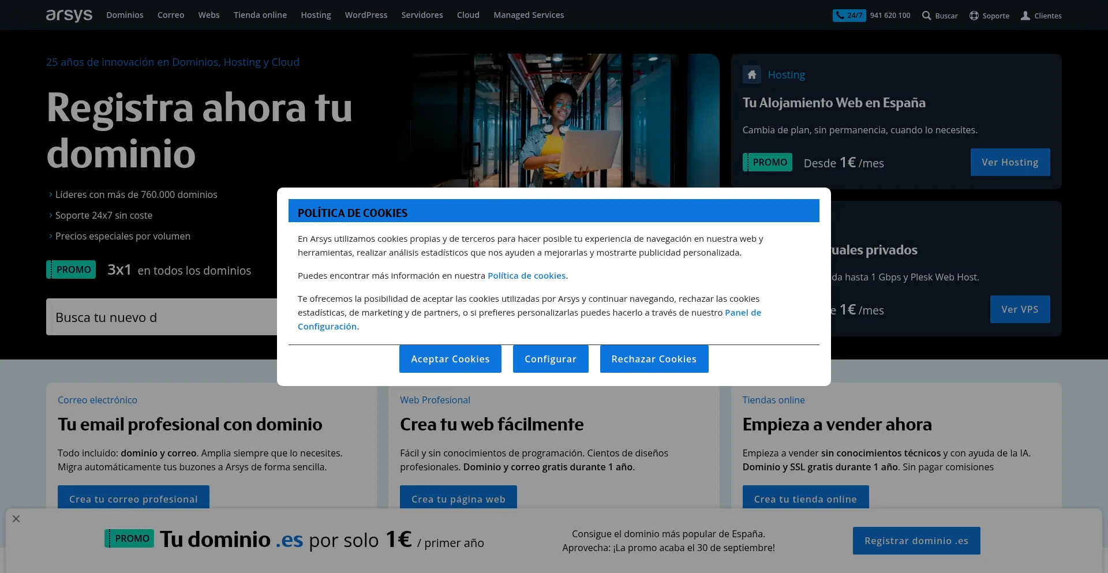Click Rechazar Cookies button
The height and width of the screenshot is (573, 1108).
pos(654,359)
